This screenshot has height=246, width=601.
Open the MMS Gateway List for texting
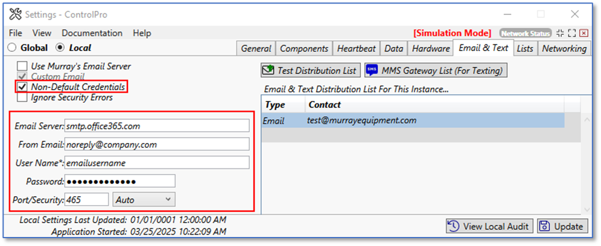coord(436,70)
